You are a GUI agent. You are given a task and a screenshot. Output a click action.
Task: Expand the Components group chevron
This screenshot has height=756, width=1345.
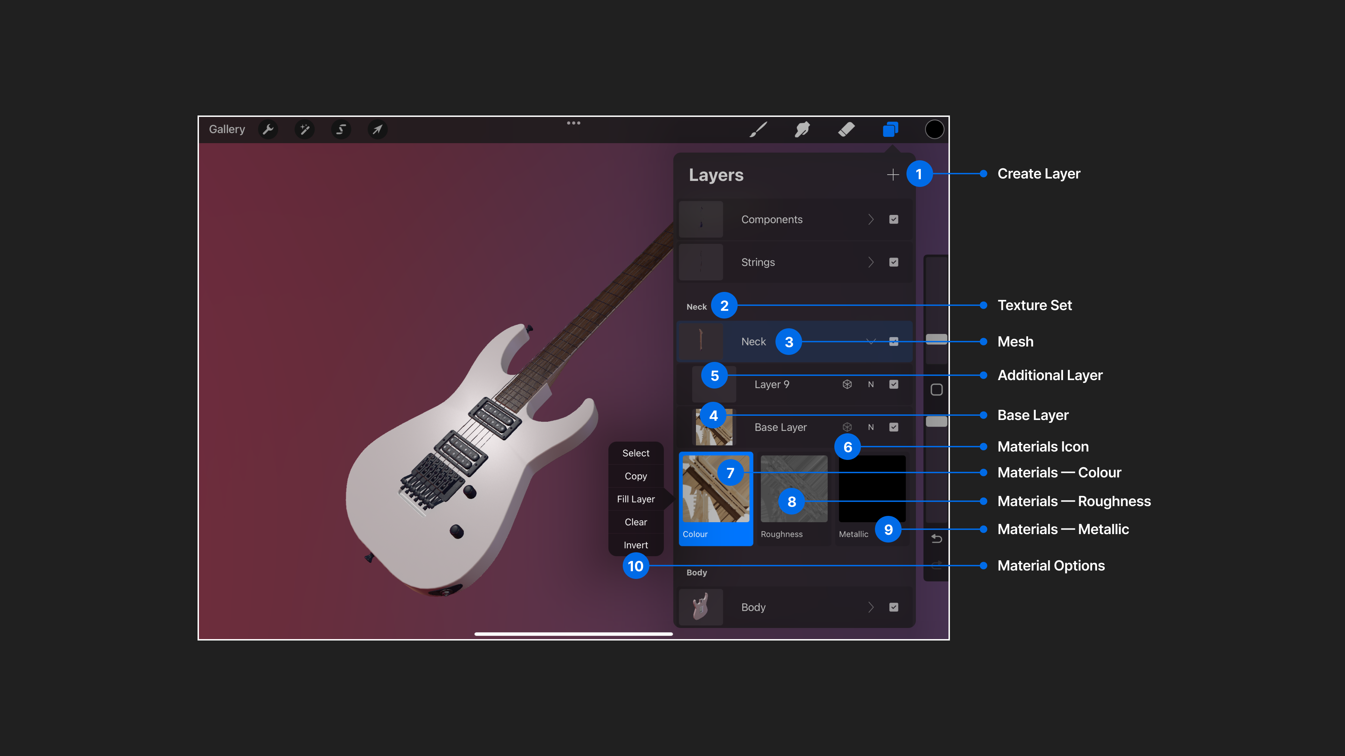[x=870, y=220]
